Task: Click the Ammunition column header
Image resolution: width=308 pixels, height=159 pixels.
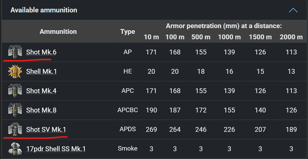Action: point(58,31)
